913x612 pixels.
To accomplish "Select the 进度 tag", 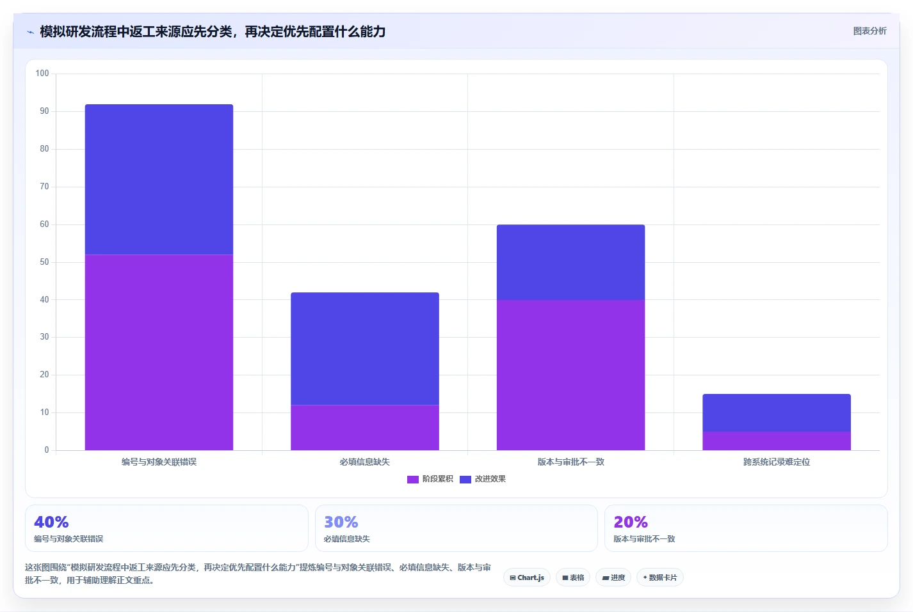I will pos(613,577).
